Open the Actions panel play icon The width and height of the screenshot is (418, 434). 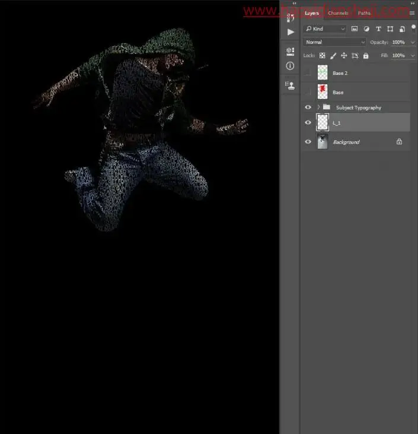click(291, 32)
